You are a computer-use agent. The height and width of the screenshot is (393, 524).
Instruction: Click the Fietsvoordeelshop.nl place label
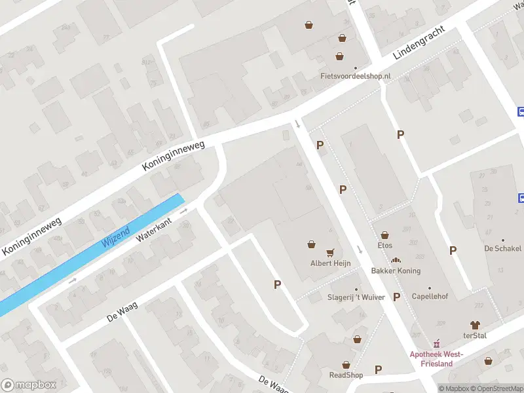point(355,76)
